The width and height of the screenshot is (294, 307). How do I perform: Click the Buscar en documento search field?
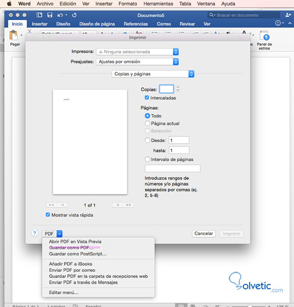point(244,15)
